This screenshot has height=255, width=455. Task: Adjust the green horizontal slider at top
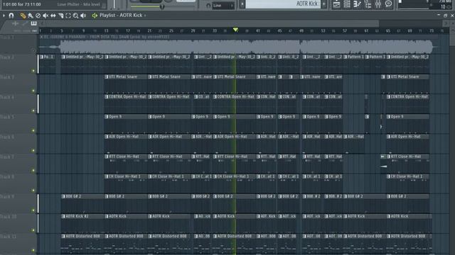[148, 6]
